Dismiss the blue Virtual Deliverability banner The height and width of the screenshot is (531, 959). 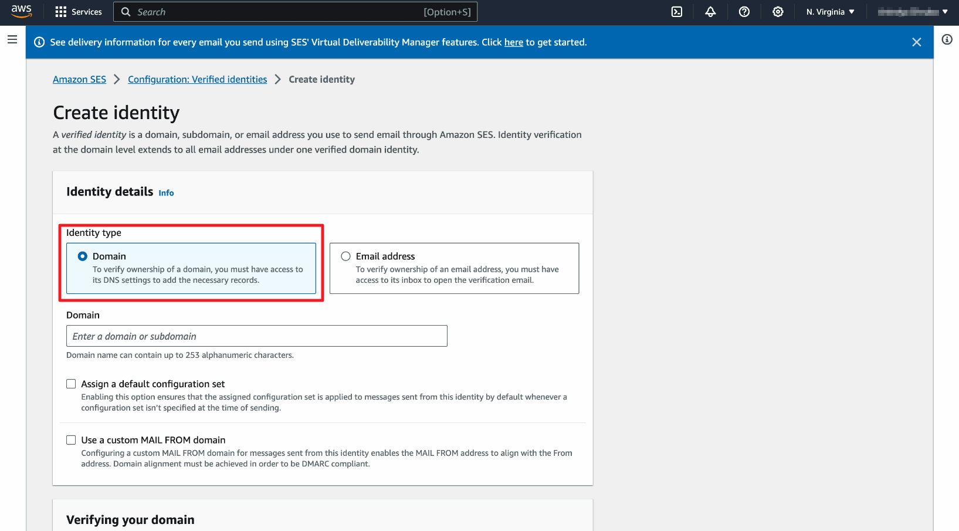(x=916, y=42)
